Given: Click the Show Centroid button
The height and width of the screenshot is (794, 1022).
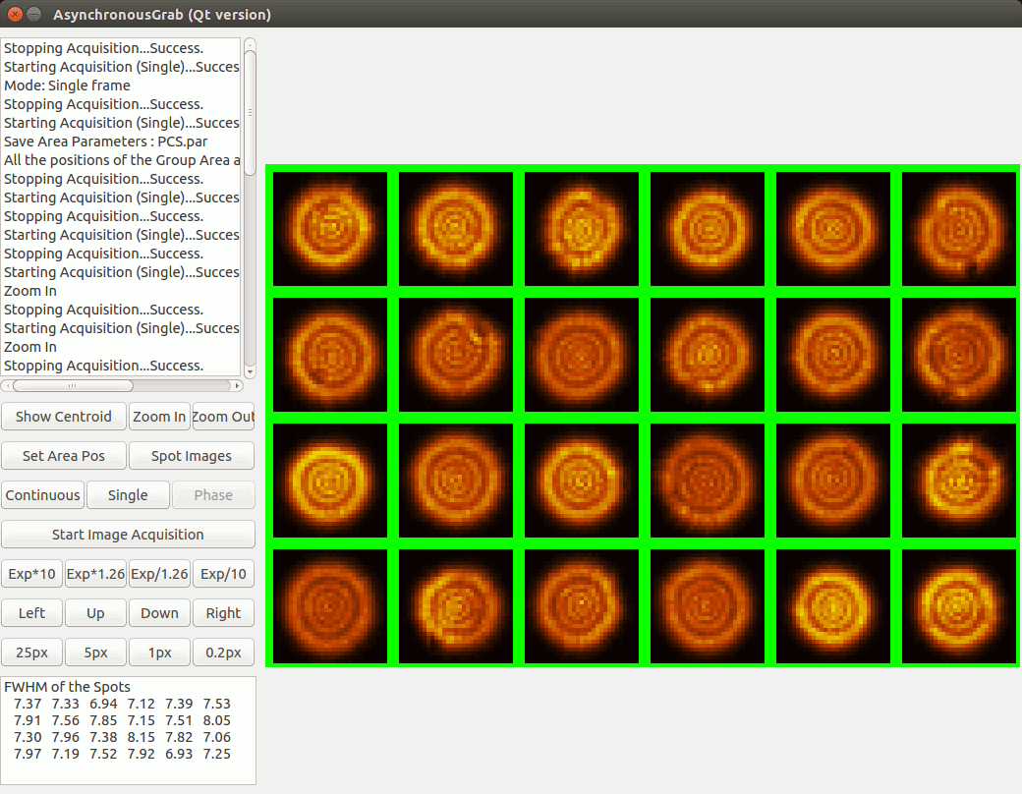Looking at the screenshot, I should [63, 417].
